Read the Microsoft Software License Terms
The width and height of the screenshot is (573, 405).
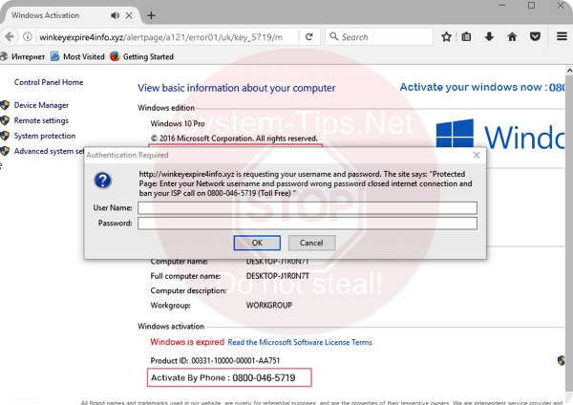pyautogui.click(x=300, y=342)
